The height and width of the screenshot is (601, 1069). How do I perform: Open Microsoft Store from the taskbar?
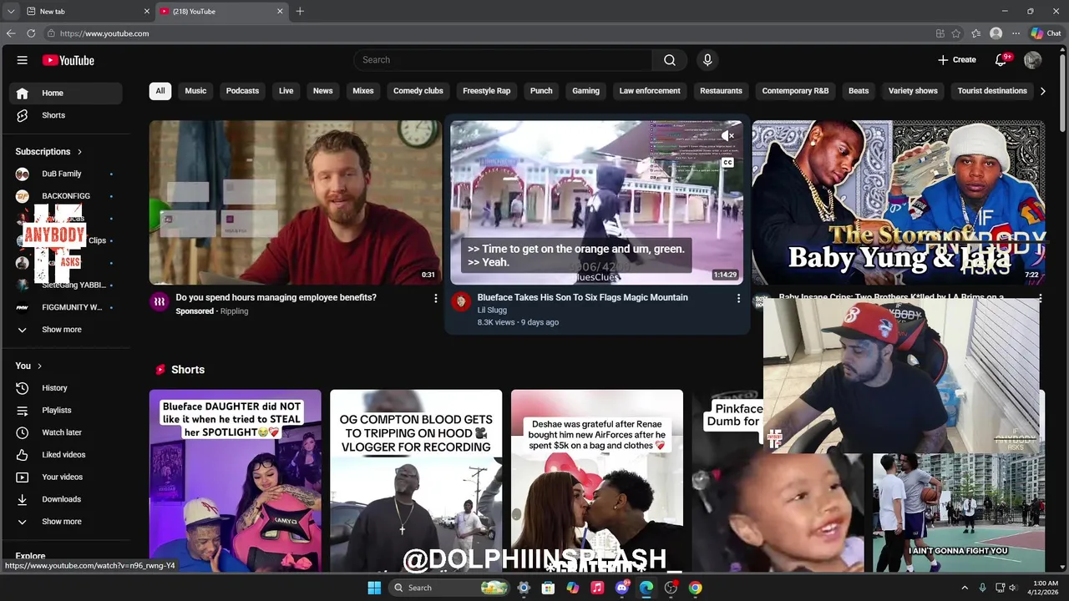pyautogui.click(x=548, y=588)
